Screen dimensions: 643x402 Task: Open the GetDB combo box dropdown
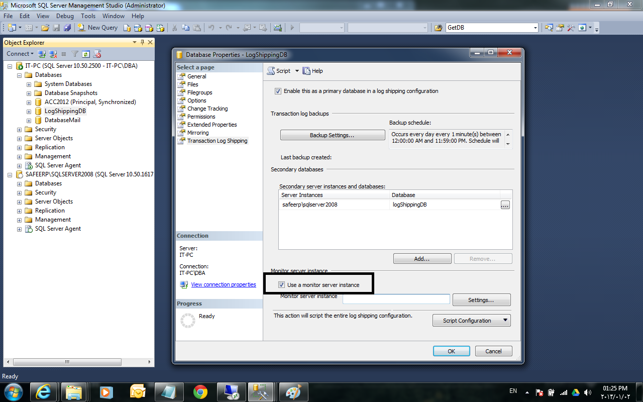pos(535,28)
